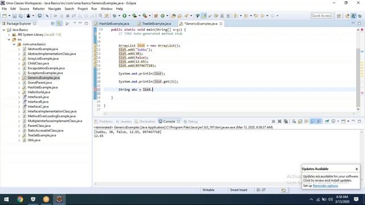This screenshot has width=365, height=205.
Task: Toggle Block Selection mode toolbar icon
Action: [x=222, y=16]
